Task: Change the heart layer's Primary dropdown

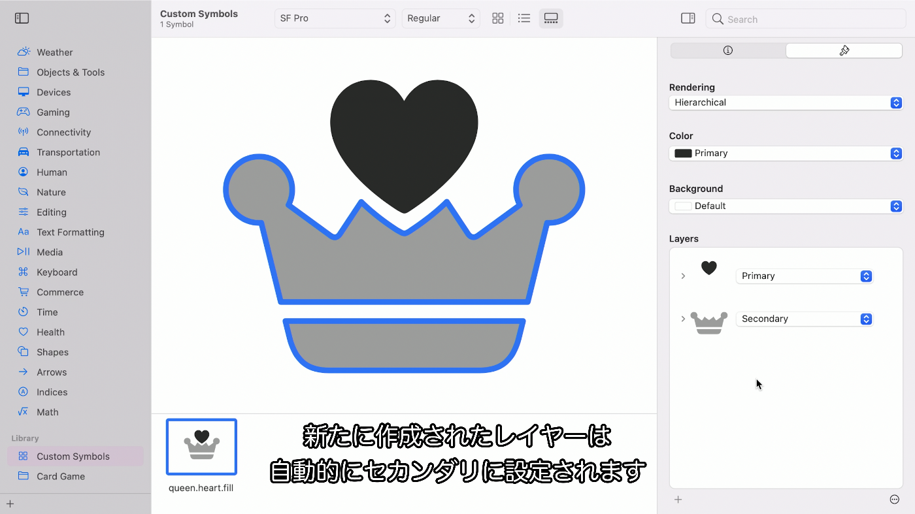Action: (x=805, y=276)
